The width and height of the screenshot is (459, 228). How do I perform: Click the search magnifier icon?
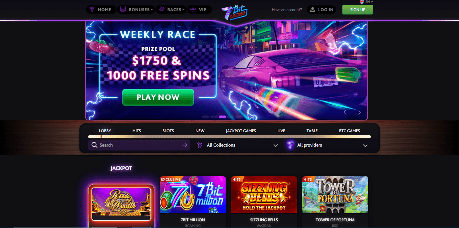click(x=94, y=145)
